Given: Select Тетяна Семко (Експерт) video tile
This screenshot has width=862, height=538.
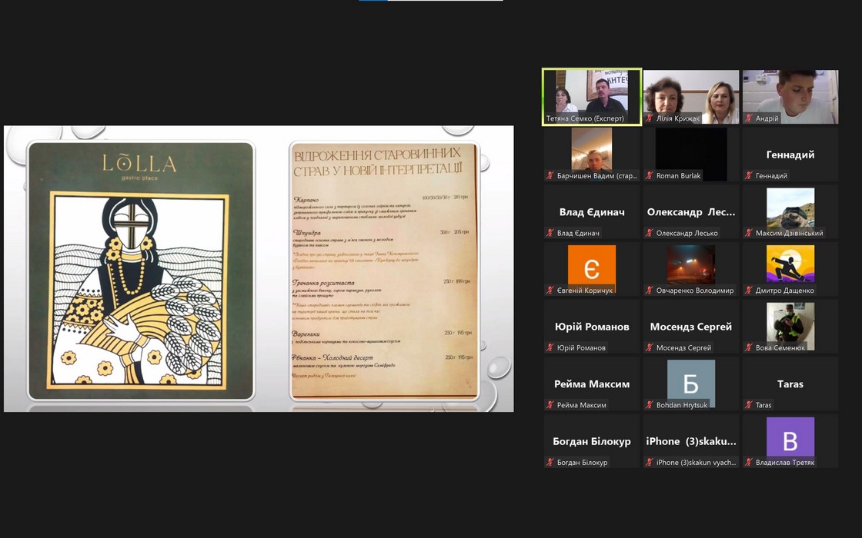Looking at the screenshot, I should [x=591, y=96].
